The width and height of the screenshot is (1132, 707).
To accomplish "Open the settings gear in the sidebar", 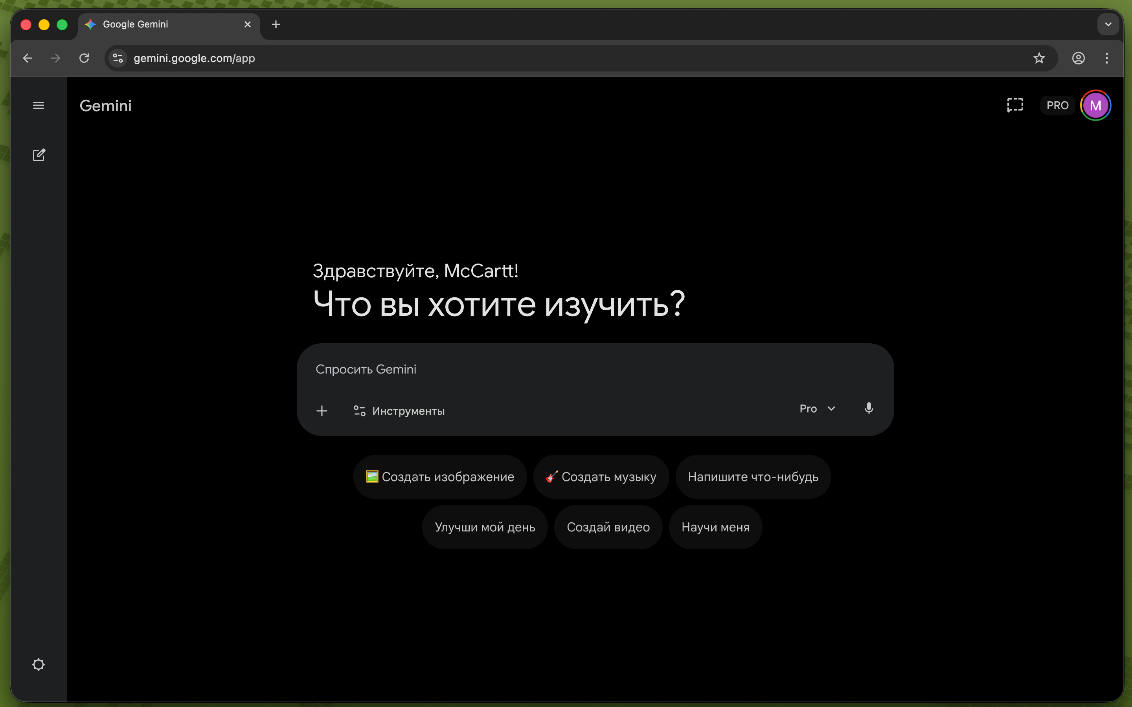I will point(39,665).
